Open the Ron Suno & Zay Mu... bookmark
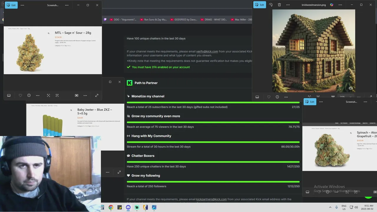377x212 pixels. 153,19
